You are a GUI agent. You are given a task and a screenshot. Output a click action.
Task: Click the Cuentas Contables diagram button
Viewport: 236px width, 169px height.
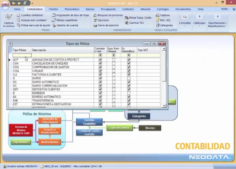point(89,122)
